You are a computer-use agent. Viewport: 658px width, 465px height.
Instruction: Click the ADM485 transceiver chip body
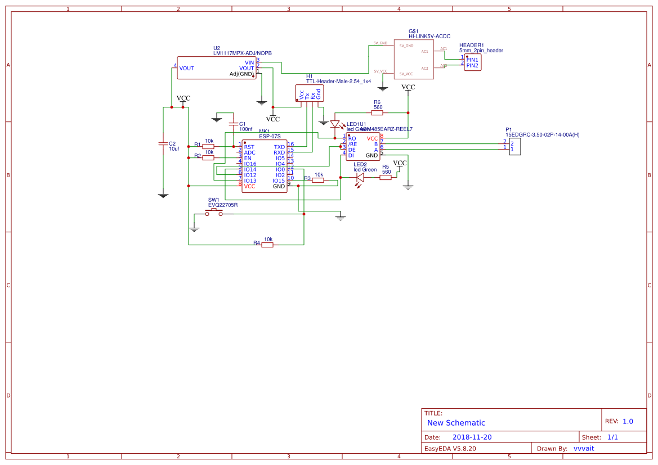(x=363, y=147)
